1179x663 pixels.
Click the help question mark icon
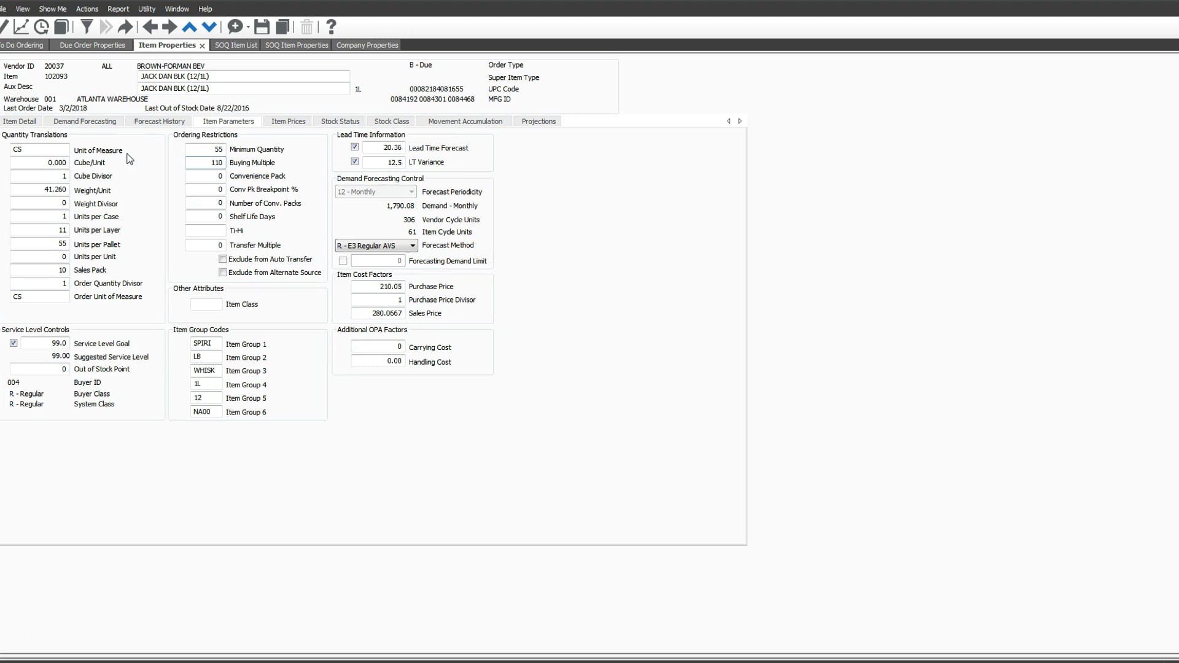[330, 27]
